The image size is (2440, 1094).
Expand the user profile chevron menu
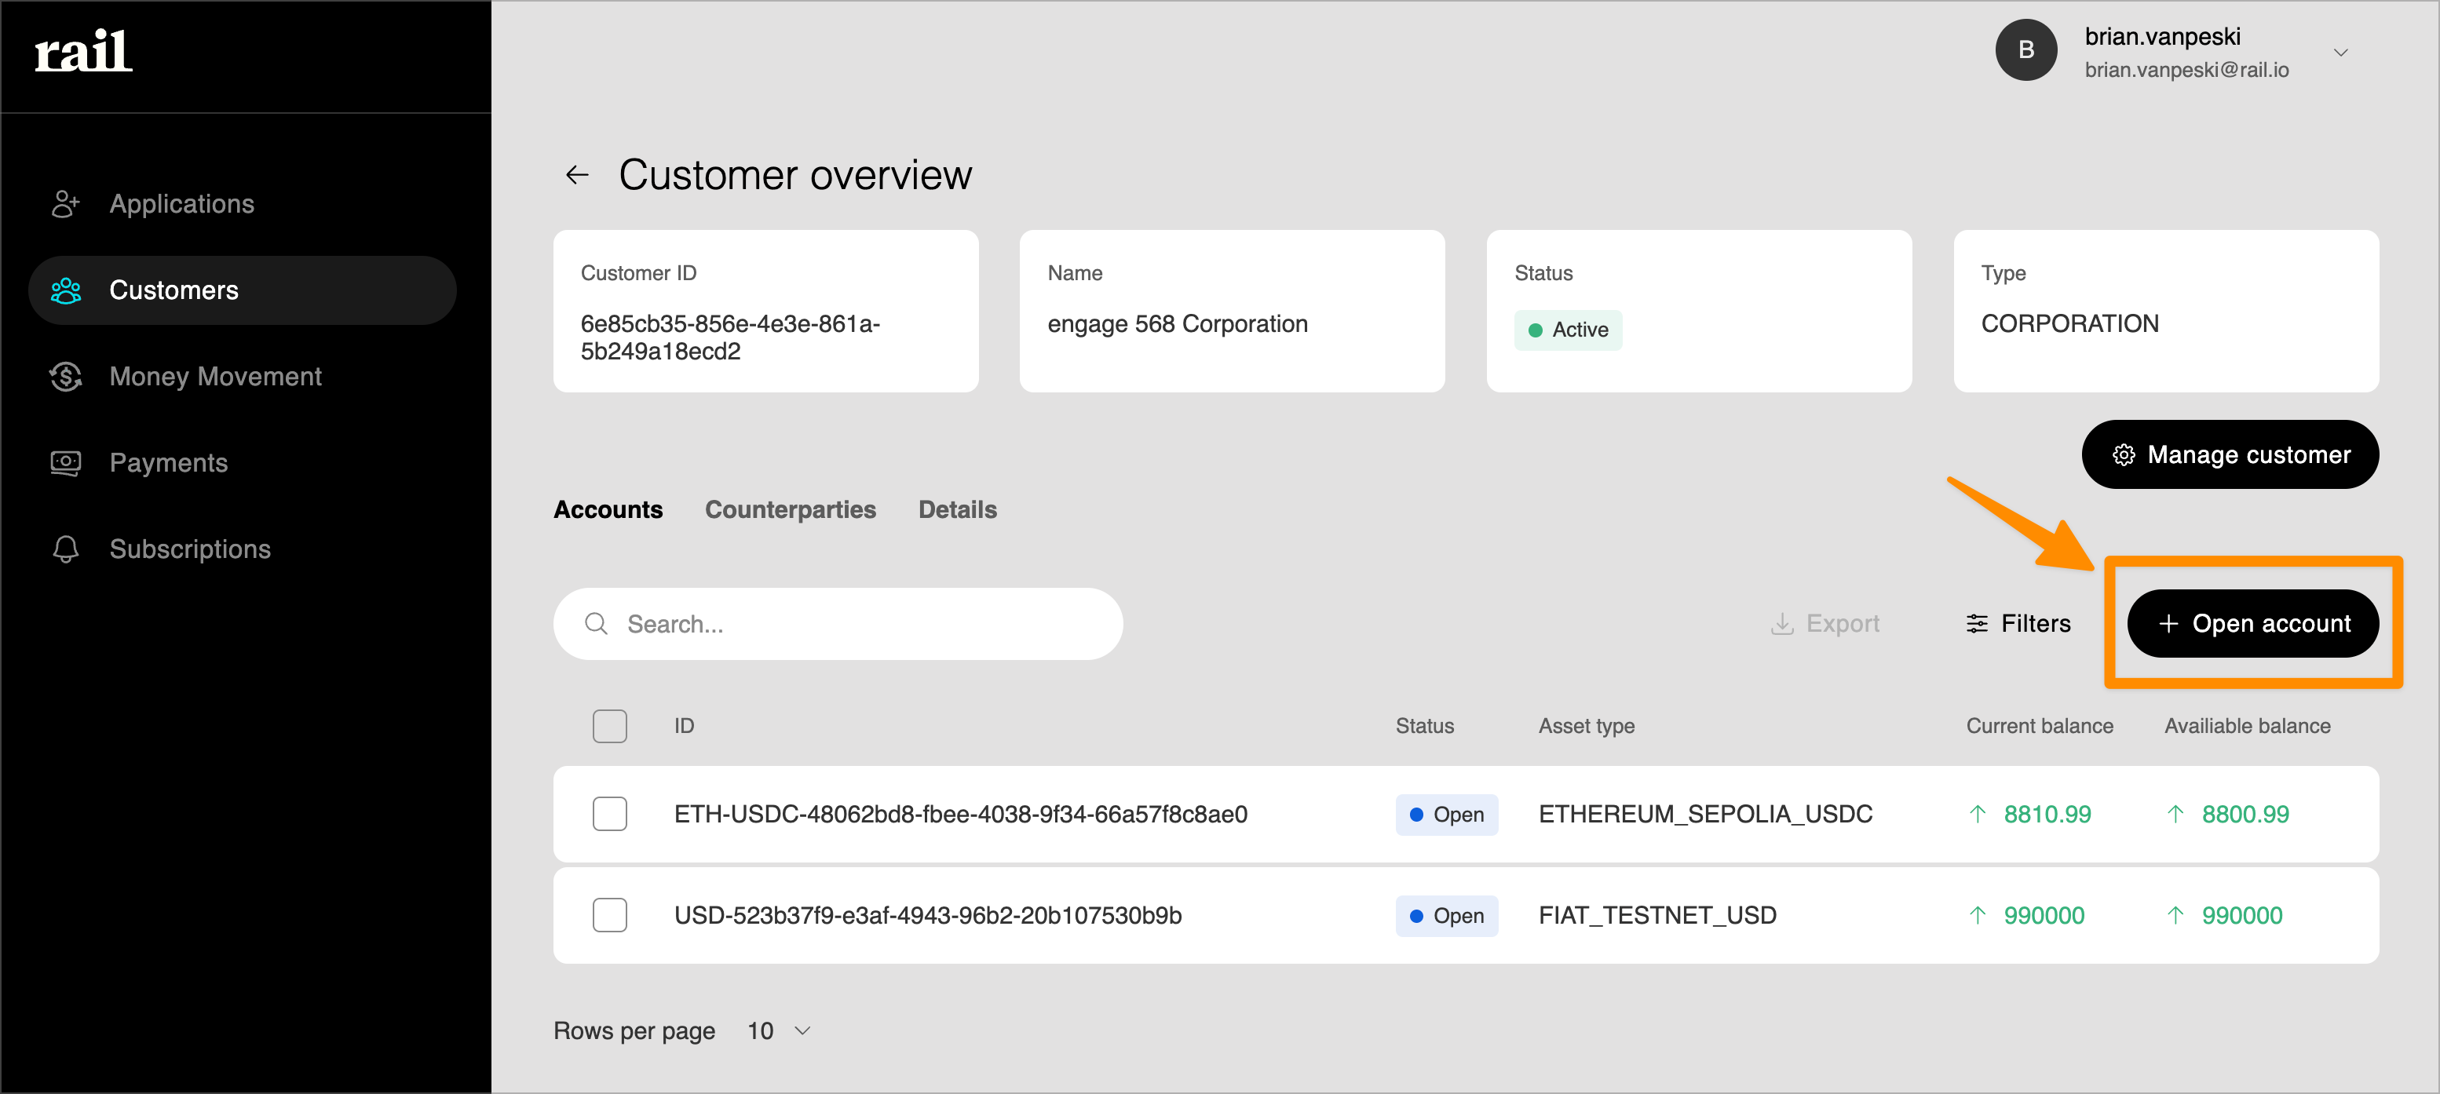click(x=2340, y=53)
